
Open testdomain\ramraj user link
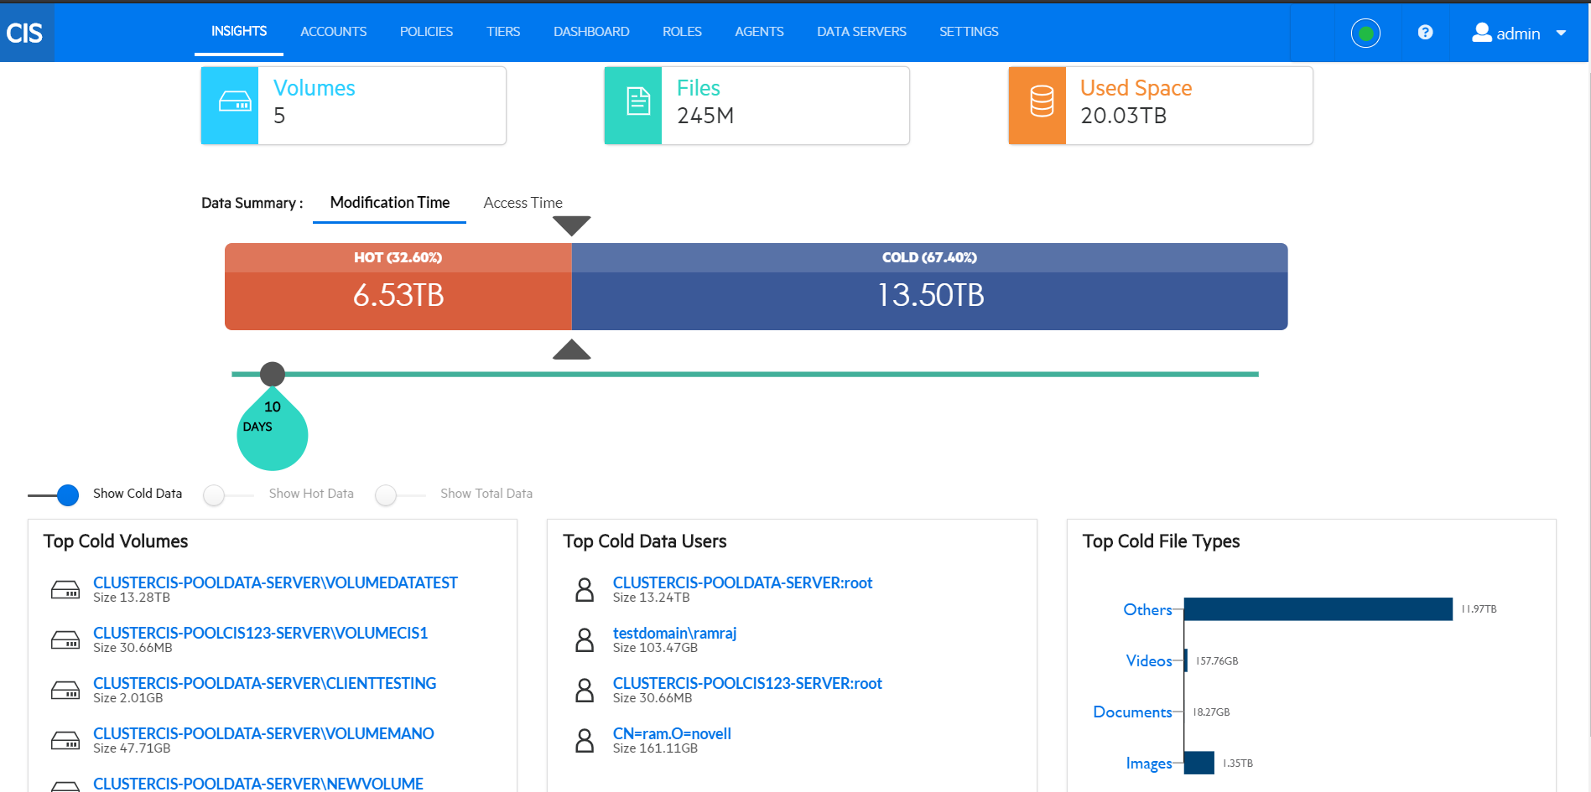[674, 633]
